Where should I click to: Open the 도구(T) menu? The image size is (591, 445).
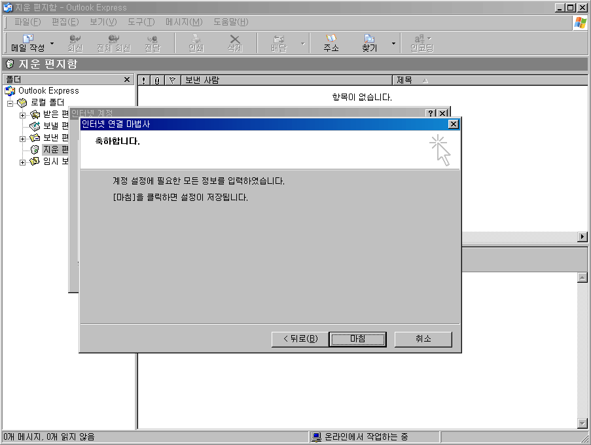pyautogui.click(x=141, y=22)
